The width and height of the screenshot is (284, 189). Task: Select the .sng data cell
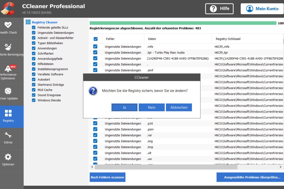(x=150, y=141)
